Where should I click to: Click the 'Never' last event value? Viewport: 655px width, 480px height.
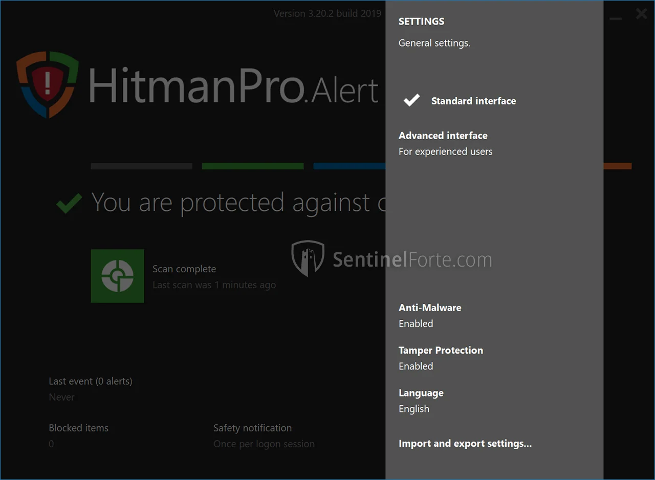point(62,397)
